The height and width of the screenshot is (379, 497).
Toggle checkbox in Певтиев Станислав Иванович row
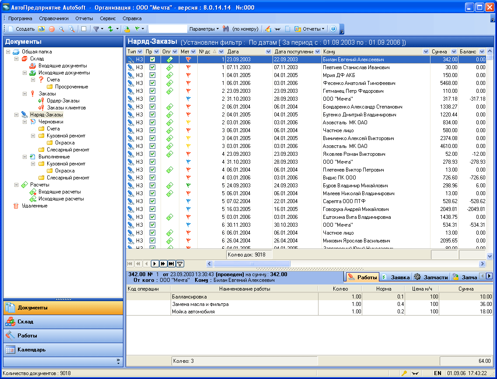152,67
